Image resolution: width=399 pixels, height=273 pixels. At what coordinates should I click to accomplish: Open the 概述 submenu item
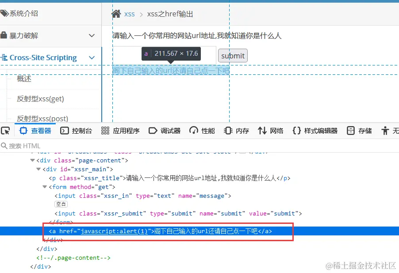pos(24,79)
